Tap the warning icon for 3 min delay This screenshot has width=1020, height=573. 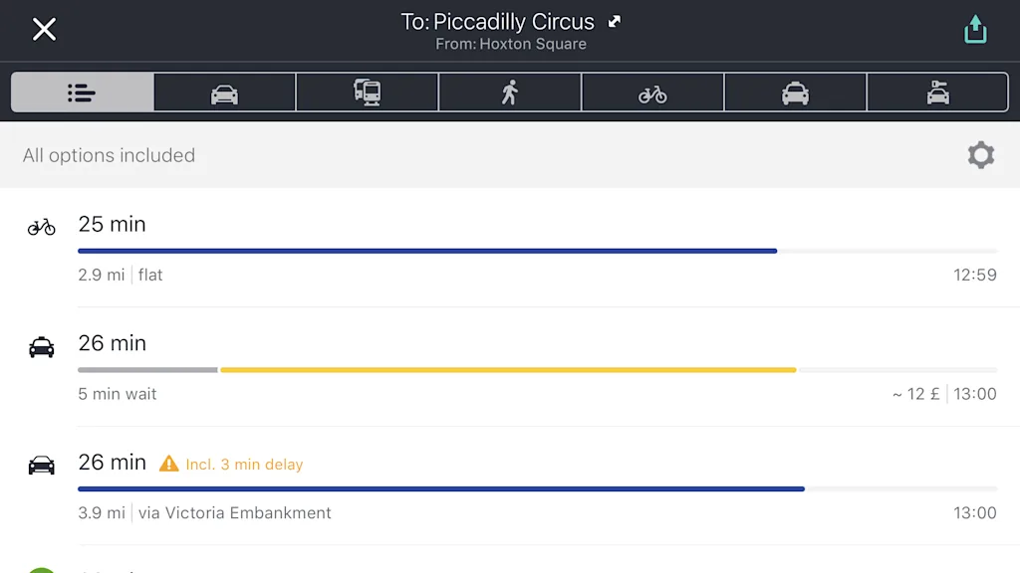[x=168, y=464]
